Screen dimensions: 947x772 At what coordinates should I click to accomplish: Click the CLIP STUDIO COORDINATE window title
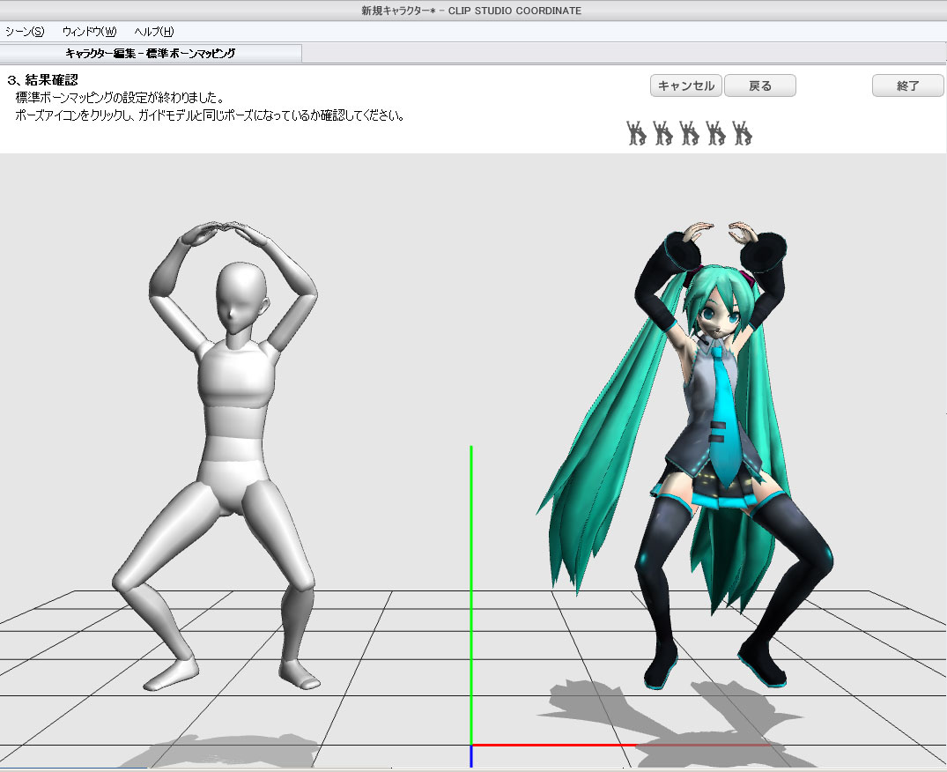[471, 11]
